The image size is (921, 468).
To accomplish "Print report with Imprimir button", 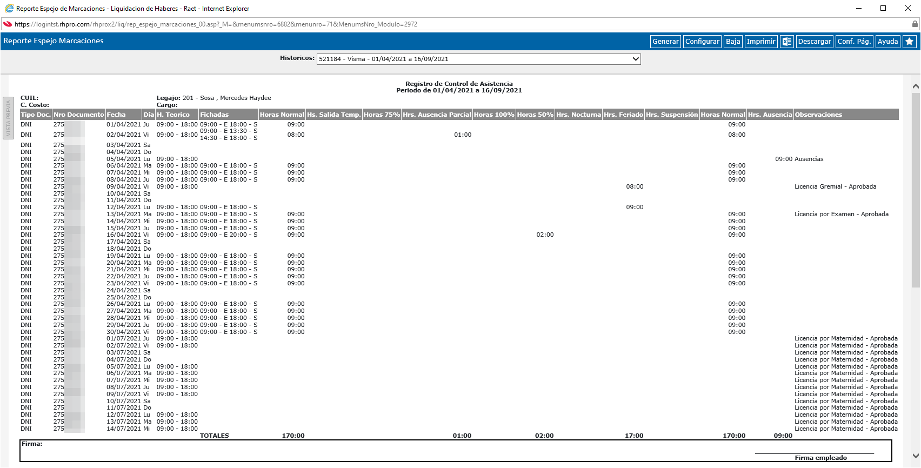I will click(760, 42).
